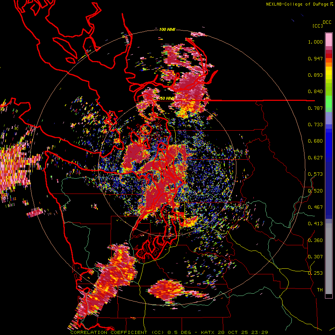
Task: Click the 0.733 value on the color scale
Action: (315, 125)
